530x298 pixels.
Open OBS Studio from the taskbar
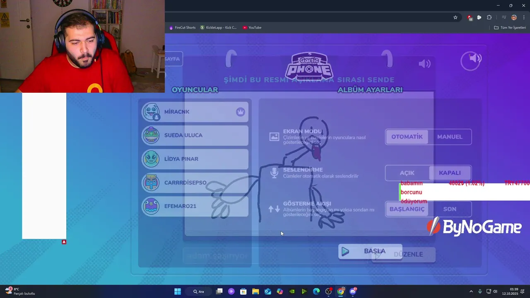click(328, 291)
